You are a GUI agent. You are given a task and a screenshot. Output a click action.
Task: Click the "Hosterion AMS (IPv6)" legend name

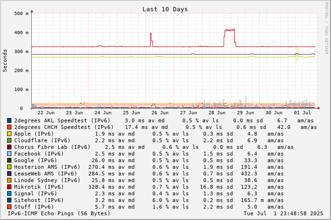[47, 167]
